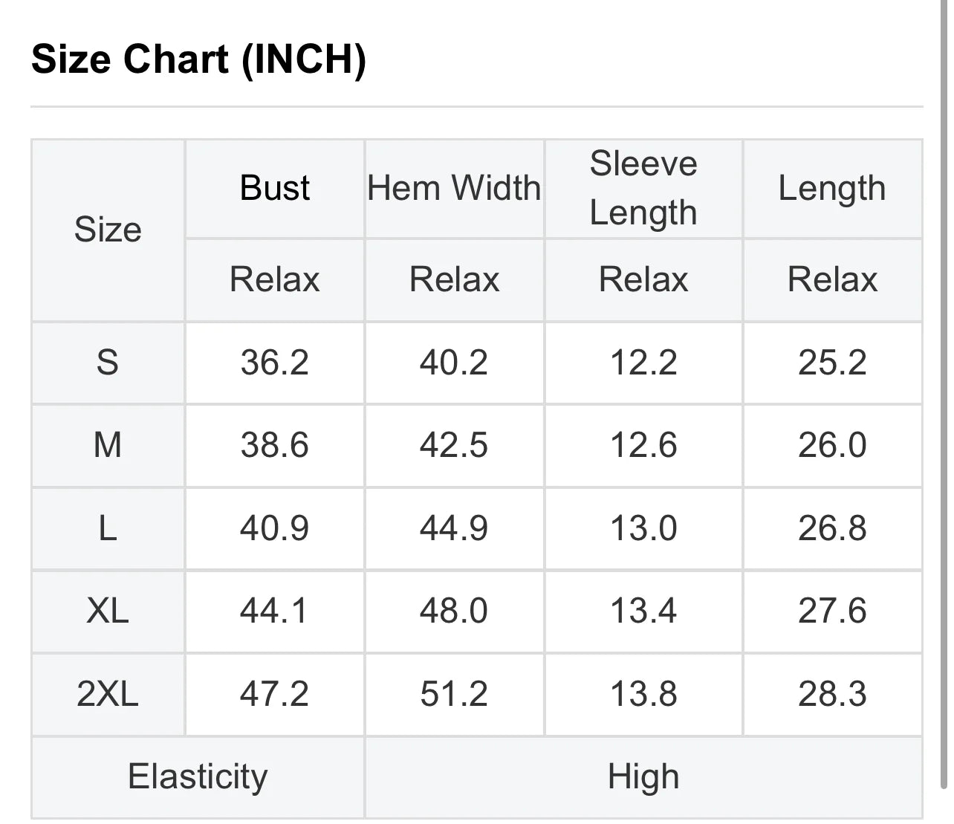Viewport: 954px width, 824px height.
Task: Click the 51.2 hem width cell
Action: [454, 694]
